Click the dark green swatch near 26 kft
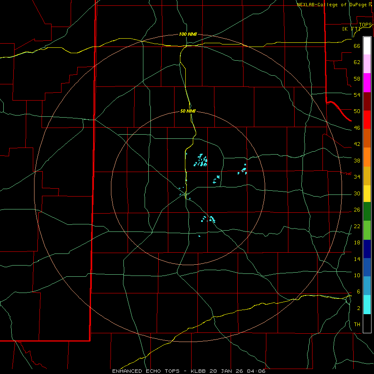Viewport: 374px width, 374px height. point(367,212)
